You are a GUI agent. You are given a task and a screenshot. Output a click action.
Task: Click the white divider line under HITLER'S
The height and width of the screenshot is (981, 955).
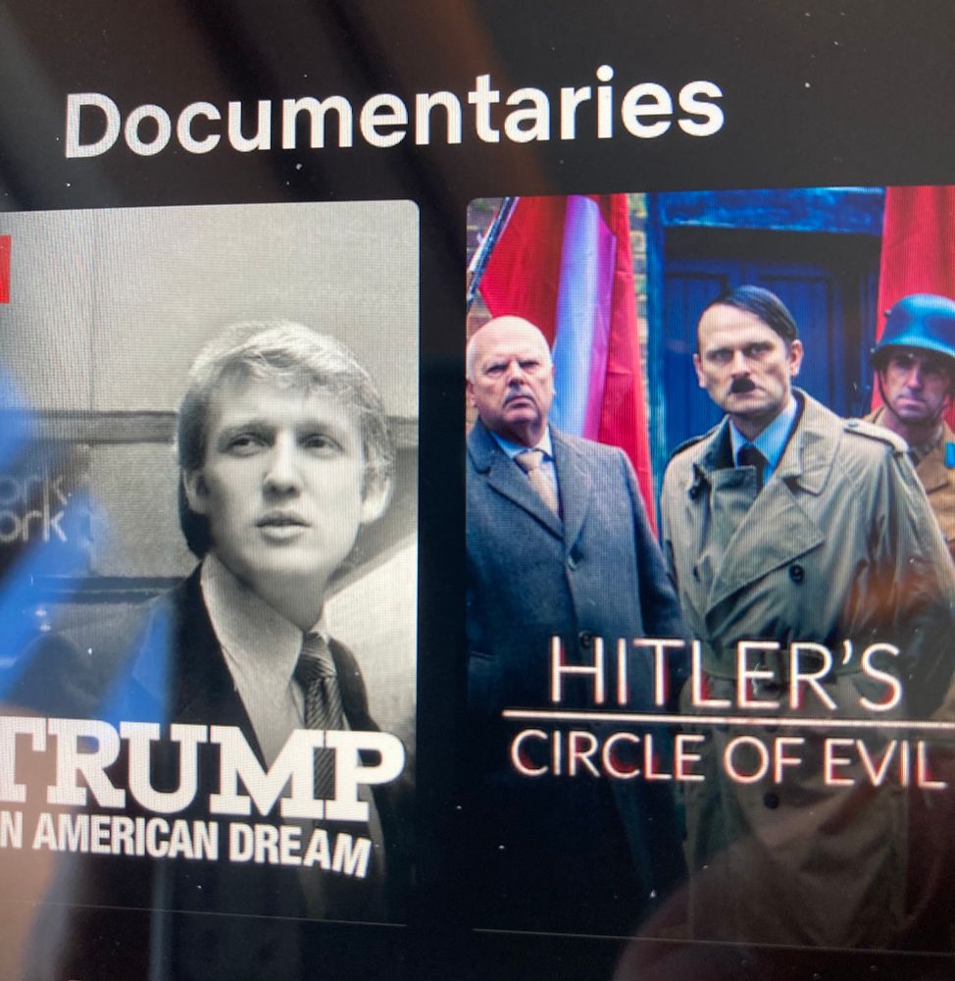click(x=729, y=718)
